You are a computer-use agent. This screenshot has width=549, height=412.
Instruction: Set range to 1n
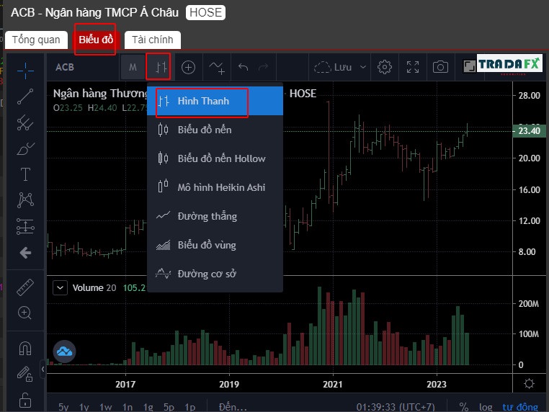point(128,407)
